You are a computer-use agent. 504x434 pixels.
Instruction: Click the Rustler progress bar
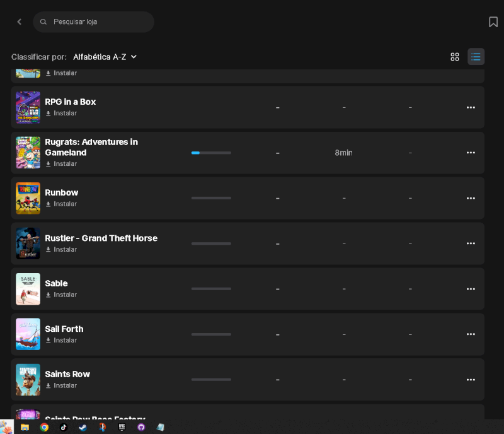point(211,243)
